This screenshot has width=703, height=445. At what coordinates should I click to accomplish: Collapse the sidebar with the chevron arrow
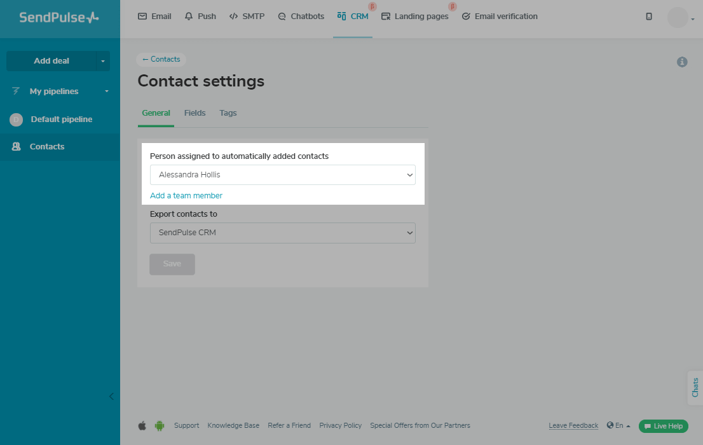click(111, 396)
